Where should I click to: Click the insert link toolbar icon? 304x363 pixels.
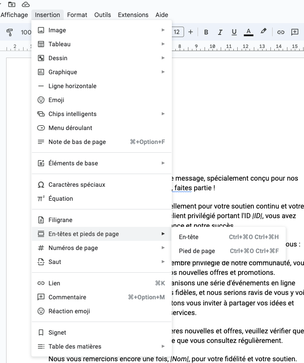(x=280, y=32)
